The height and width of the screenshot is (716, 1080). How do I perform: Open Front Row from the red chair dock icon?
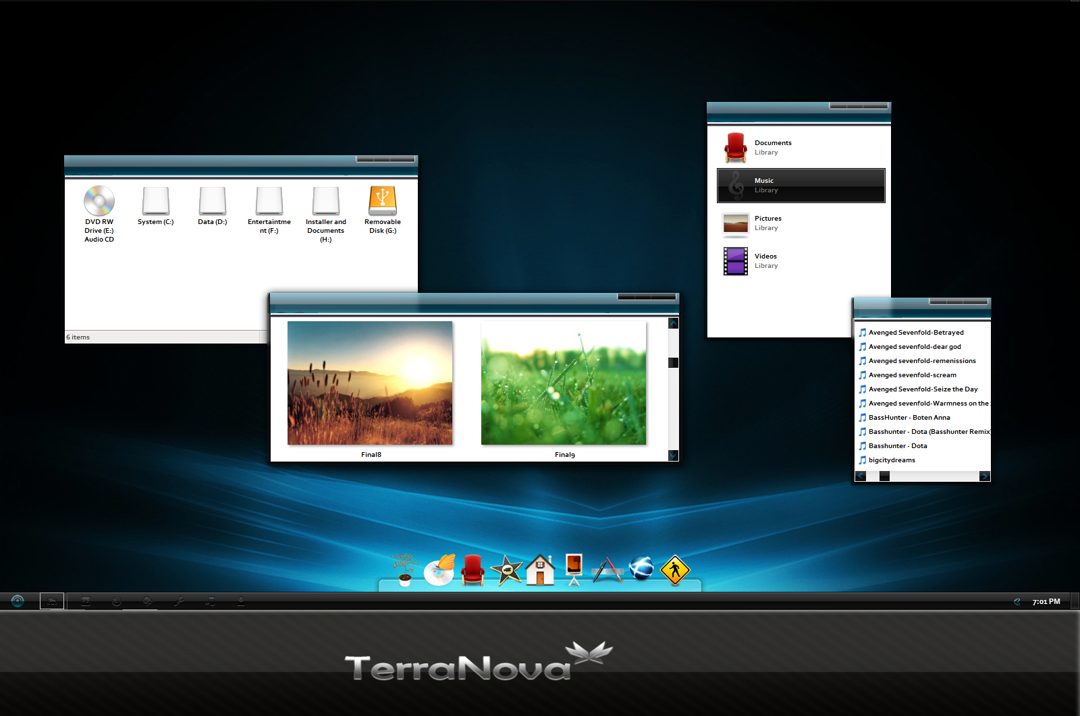473,569
